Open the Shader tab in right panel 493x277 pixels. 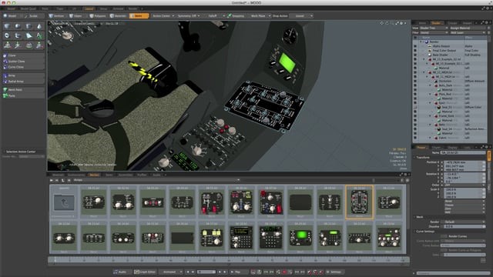(x=436, y=23)
